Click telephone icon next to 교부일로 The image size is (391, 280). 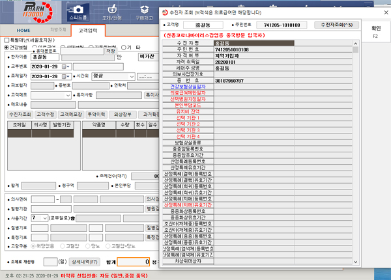click(73, 219)
